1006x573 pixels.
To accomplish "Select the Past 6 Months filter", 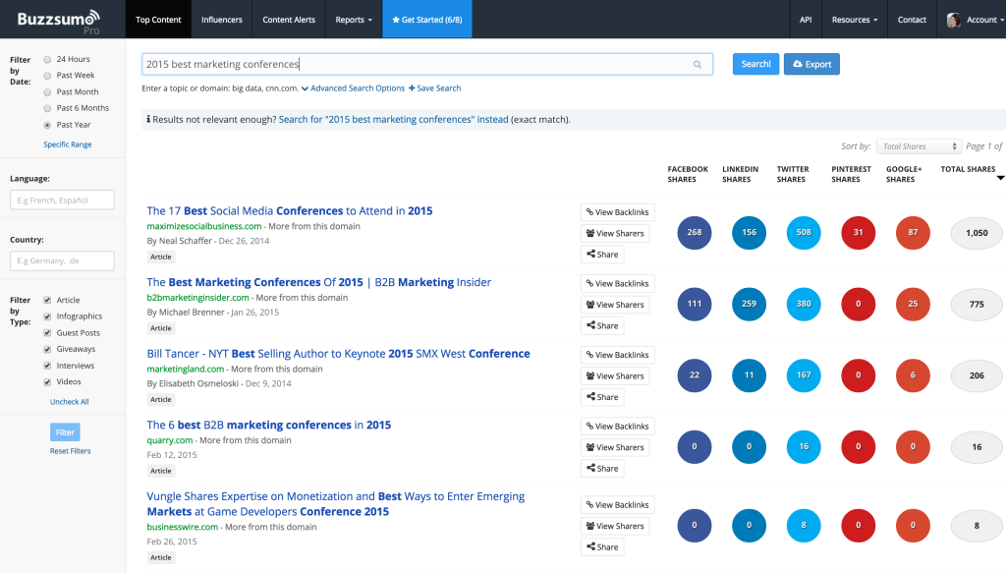I will point(47,108).
